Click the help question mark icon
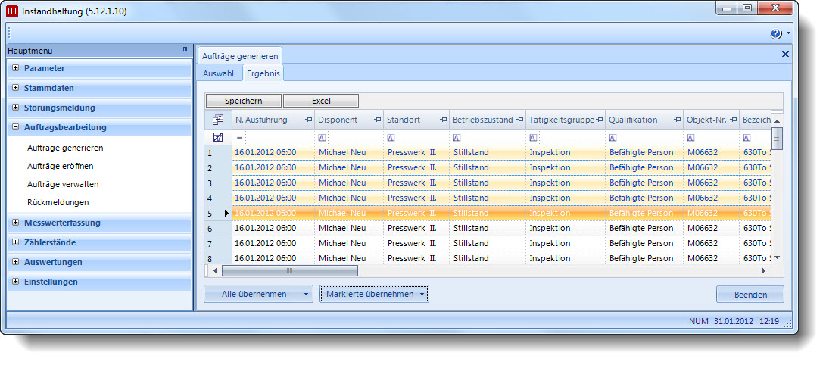Image resolution: width=829 pixels, height=365 pixels. pos(775,34)
